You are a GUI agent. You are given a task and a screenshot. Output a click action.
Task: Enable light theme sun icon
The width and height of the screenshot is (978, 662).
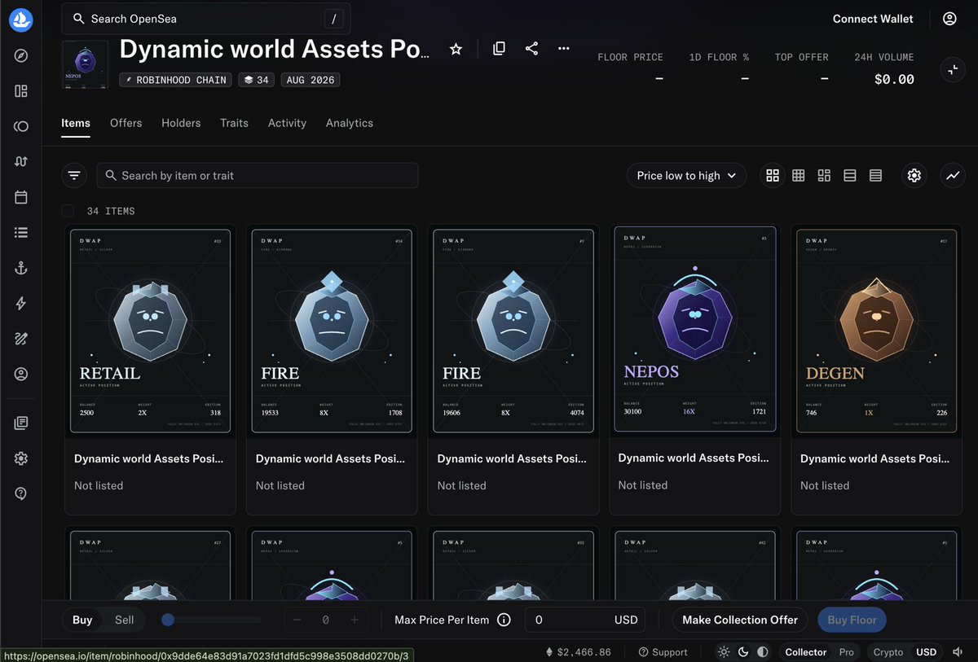tap(724, 652)
